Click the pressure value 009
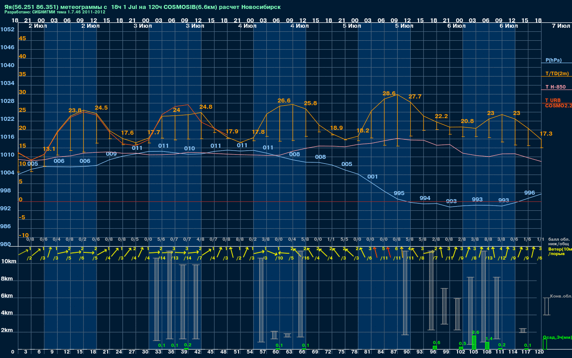Viewport: 572px width, 358px height. pos(111,154)
